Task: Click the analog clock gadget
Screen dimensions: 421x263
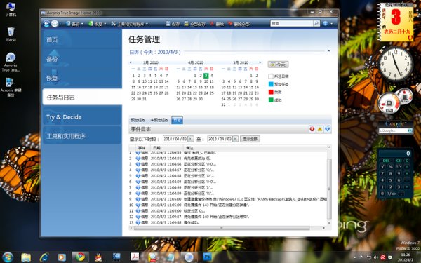Action: point(396,64)
